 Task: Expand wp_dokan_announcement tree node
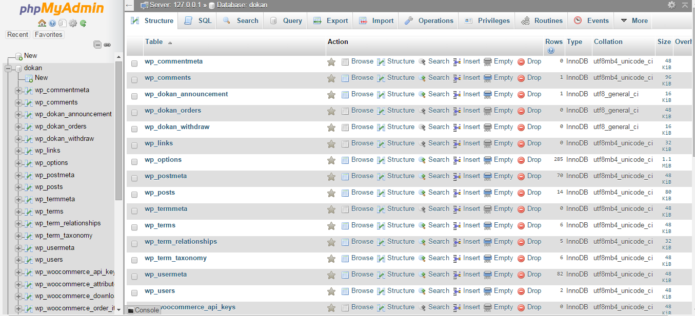pyautogui.click(x=18, y=115)
